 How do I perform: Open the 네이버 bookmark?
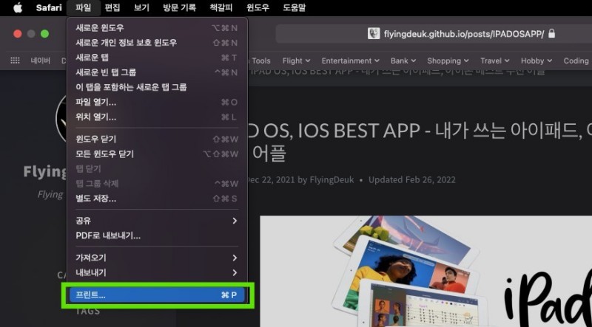(x=41, y=61)
